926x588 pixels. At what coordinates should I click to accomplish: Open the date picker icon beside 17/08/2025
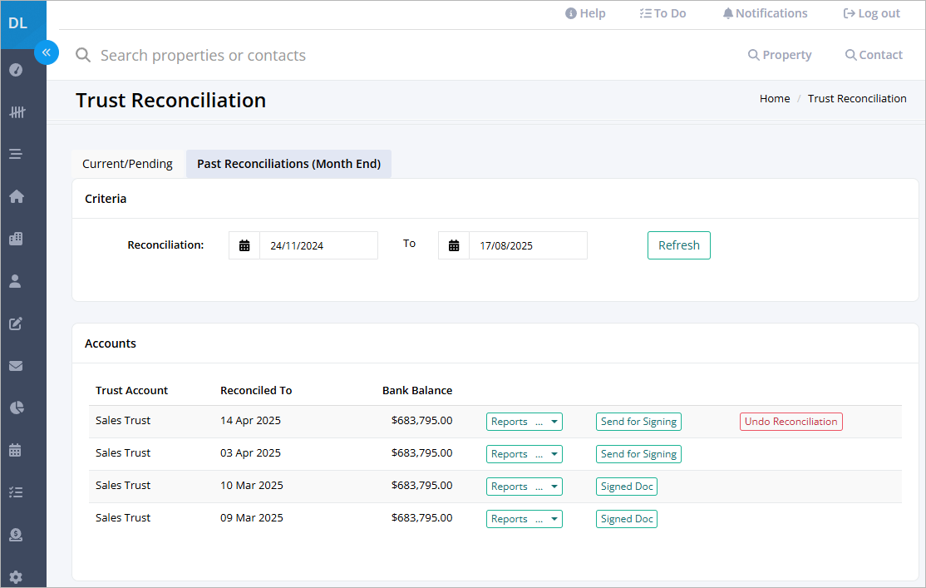pyautogui.click(x=454, y=245)
